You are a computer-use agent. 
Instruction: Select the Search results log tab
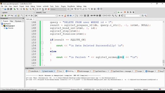(x=48, y=71)
